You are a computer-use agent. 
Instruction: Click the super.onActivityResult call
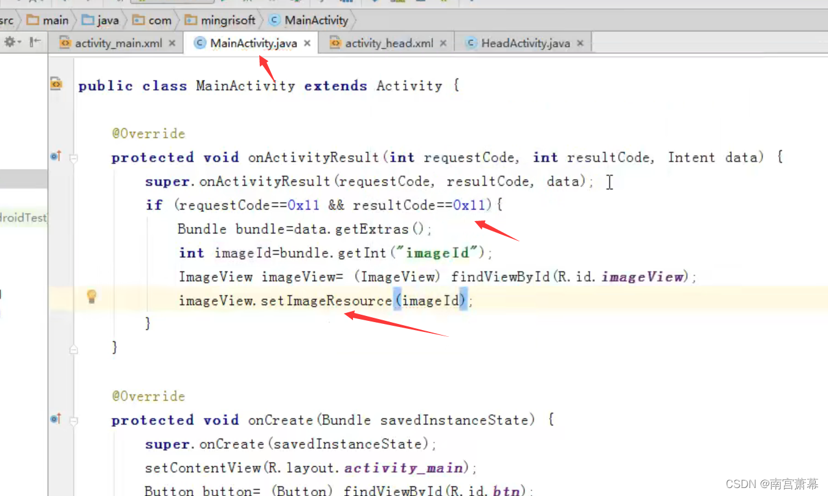coord(370,181)
